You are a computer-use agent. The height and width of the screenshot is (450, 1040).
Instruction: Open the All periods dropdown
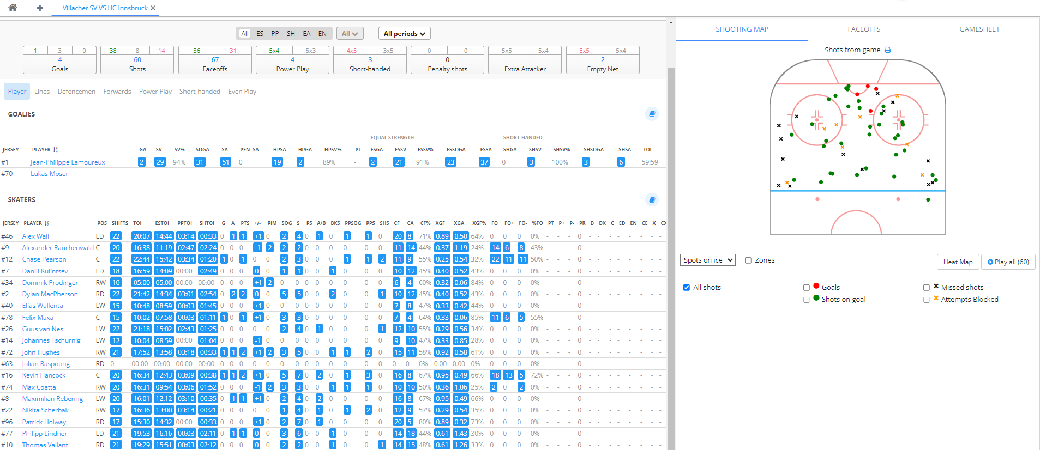(x=404, y=34)
